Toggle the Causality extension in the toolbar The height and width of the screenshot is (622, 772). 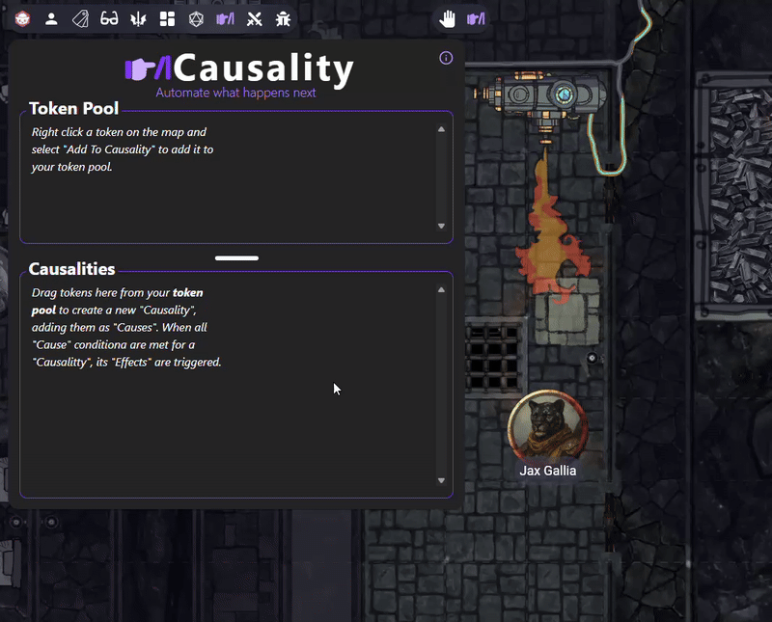(225, 19)
